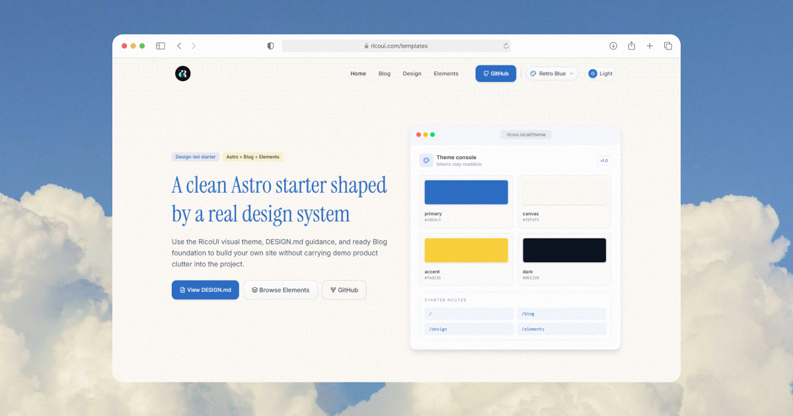Click the /blog starter route
The image size is (793, 416).
[562, 314]
